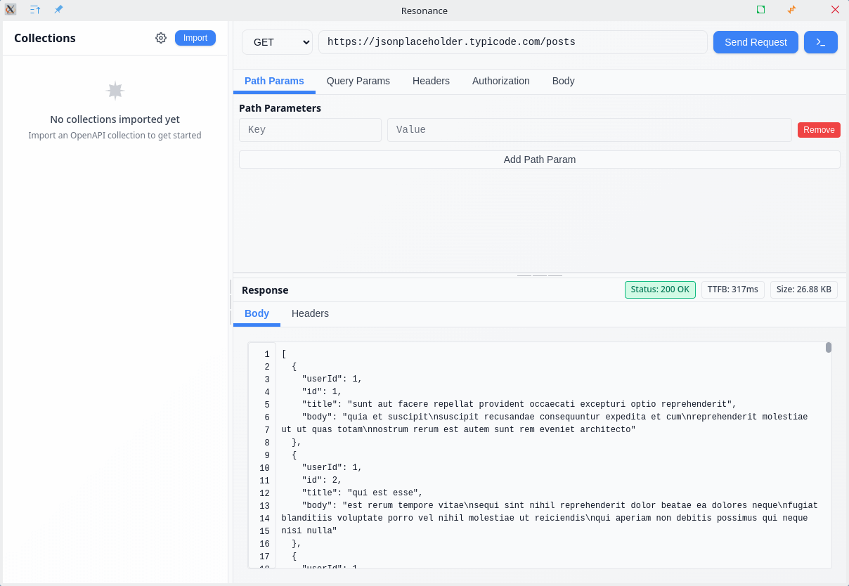The height and width of the screenshot is (586, 849).
Task: Switch to the Query Params tab
Action: [358, 81]
